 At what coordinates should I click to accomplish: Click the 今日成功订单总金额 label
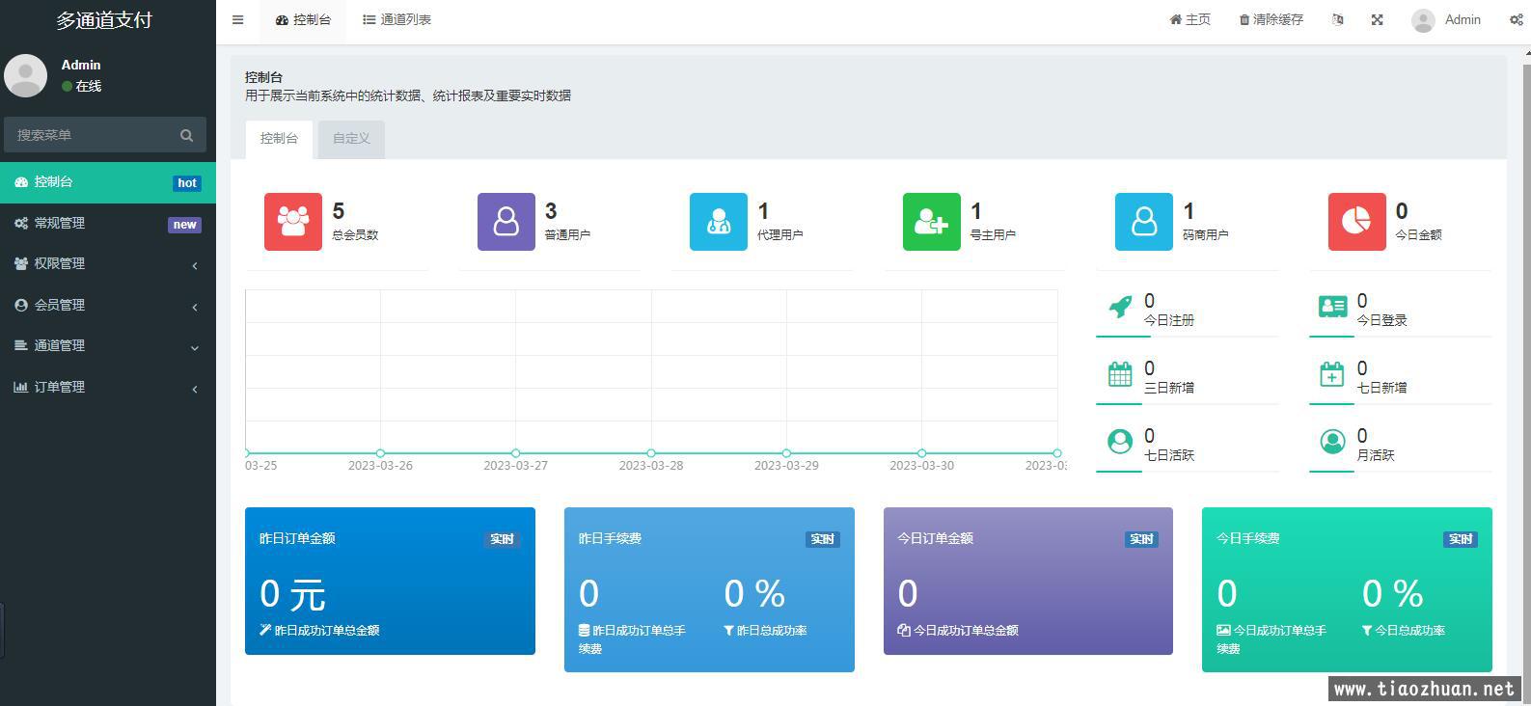958,631
